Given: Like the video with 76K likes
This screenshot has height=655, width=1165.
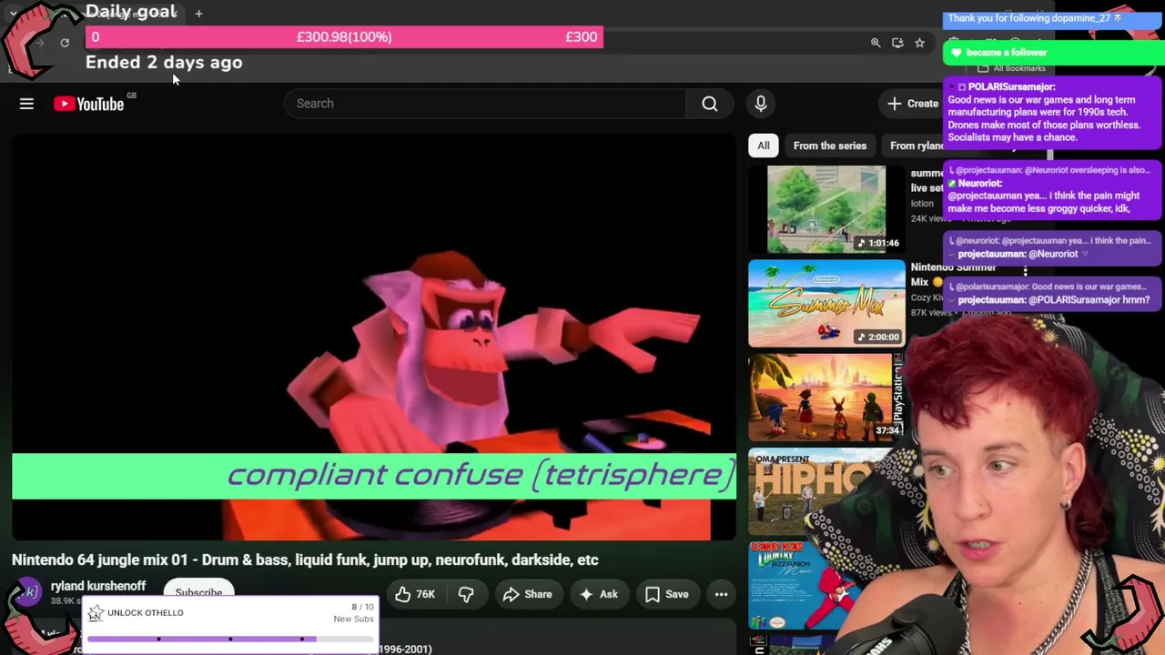Looking at the screenshot, I should click(415, 594).
